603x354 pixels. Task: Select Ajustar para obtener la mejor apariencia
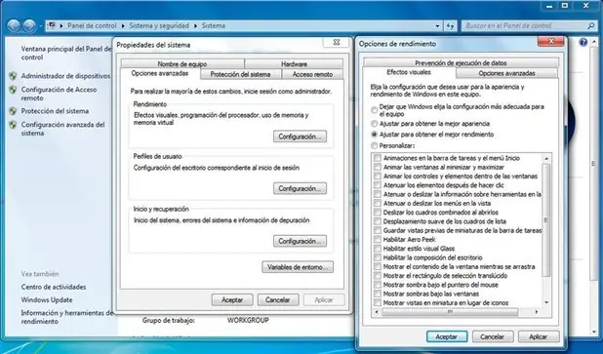click(x=374, y=124)
